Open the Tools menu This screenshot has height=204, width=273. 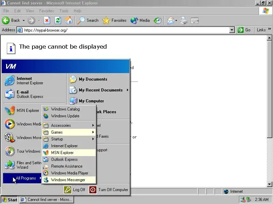[x=64, y=11]
